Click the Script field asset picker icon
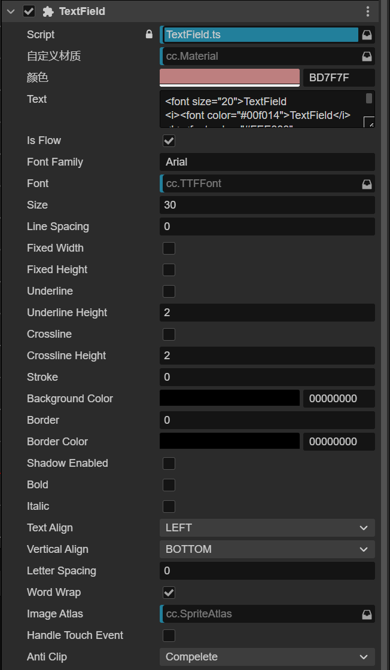The width and height of the screenshot is (390, 670). [367, 35]
